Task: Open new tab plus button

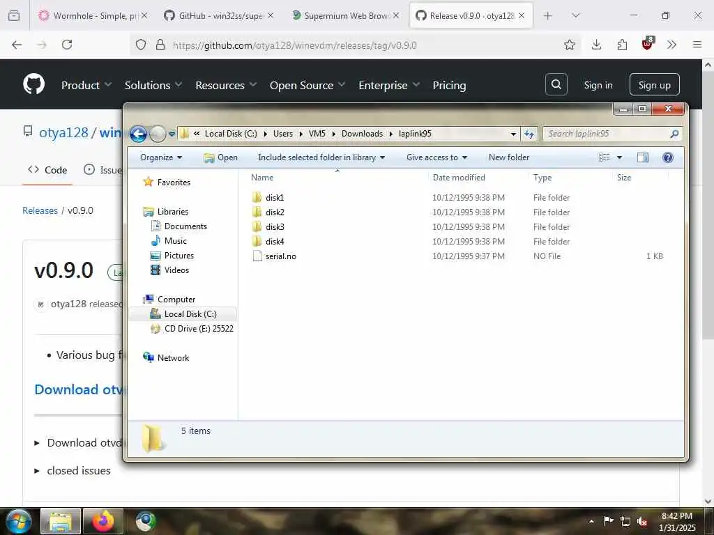Action: click(x=548, y=15)
